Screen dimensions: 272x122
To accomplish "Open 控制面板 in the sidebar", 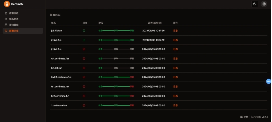I will pyautogui.click(x=23, y=13).
